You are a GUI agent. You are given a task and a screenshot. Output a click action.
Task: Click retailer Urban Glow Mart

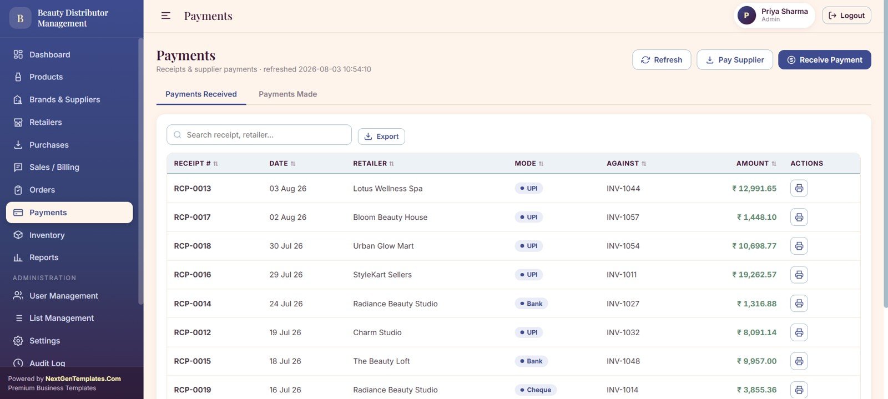tap(384, 246)
